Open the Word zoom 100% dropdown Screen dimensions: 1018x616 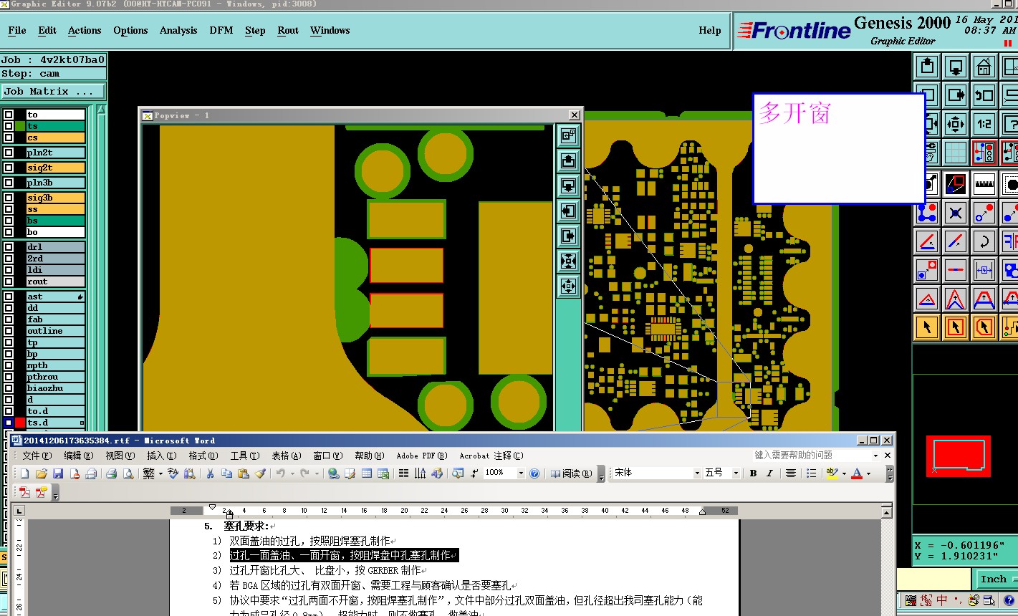point(520,473)
